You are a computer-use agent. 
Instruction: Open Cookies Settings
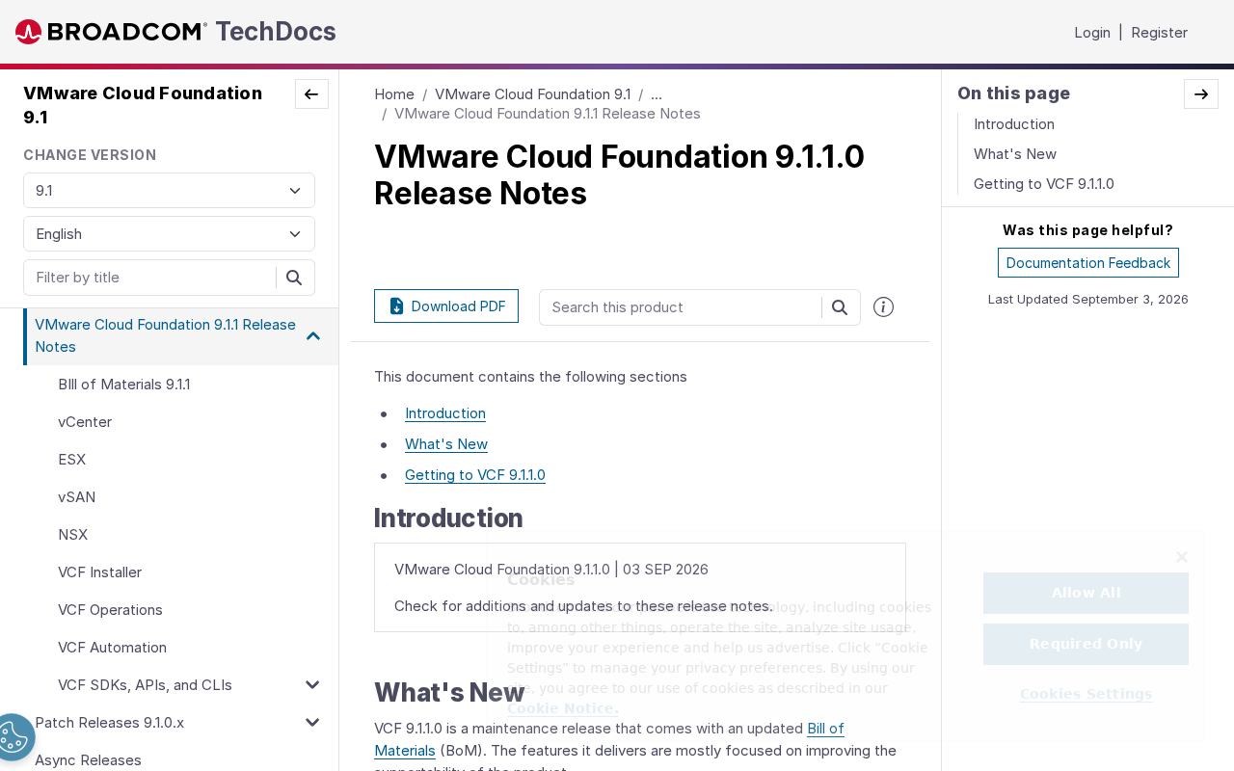click(1086, 694)
